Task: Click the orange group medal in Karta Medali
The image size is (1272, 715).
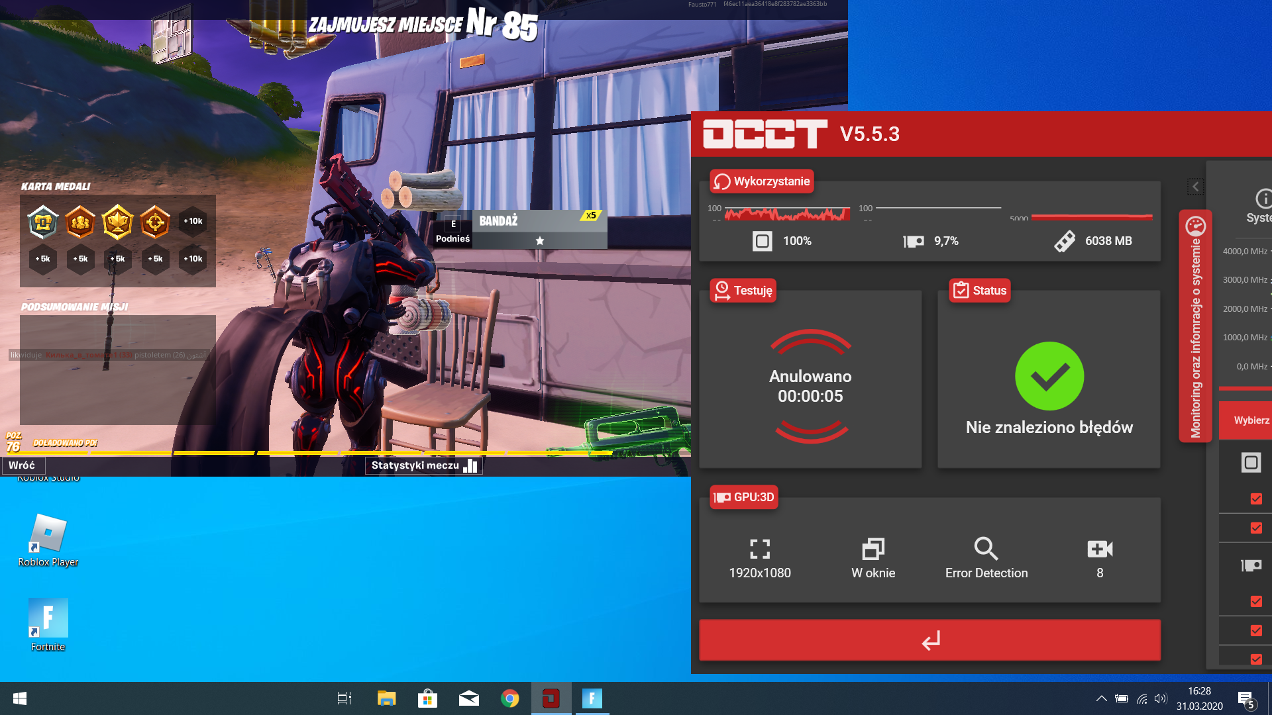Action: [x=80, y=222]
